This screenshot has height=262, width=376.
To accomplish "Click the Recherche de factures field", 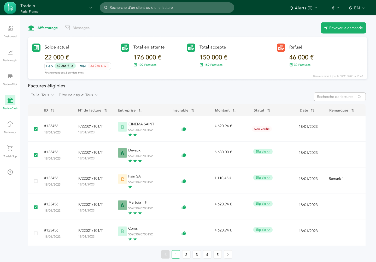I will coord(336,97).
